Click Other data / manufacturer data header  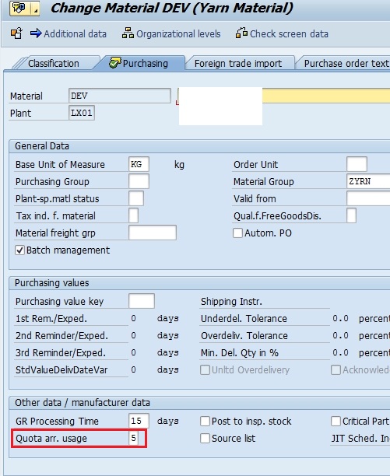point(83,403)
